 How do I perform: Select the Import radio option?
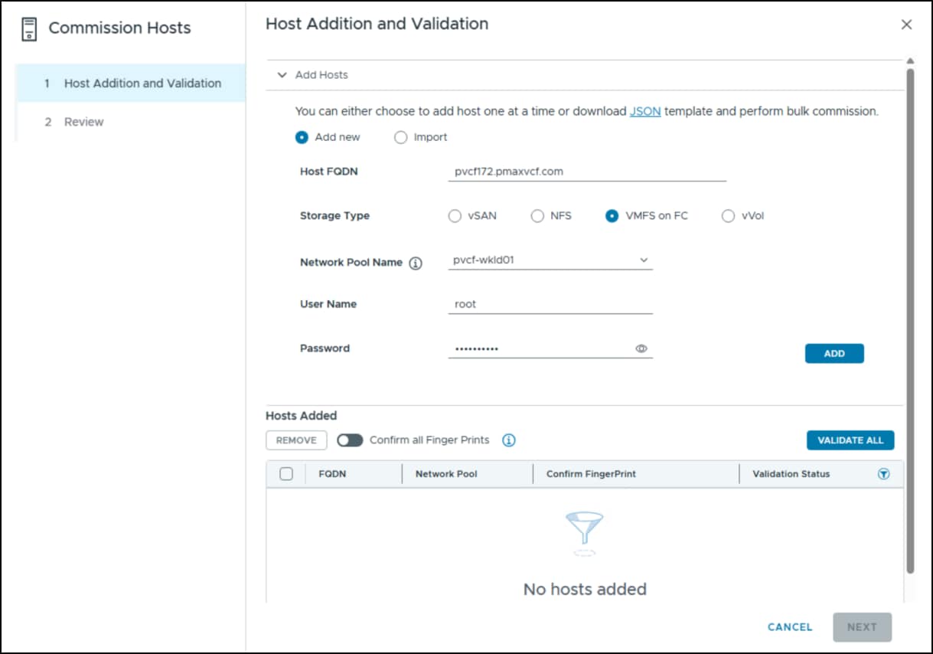point(400,137)
